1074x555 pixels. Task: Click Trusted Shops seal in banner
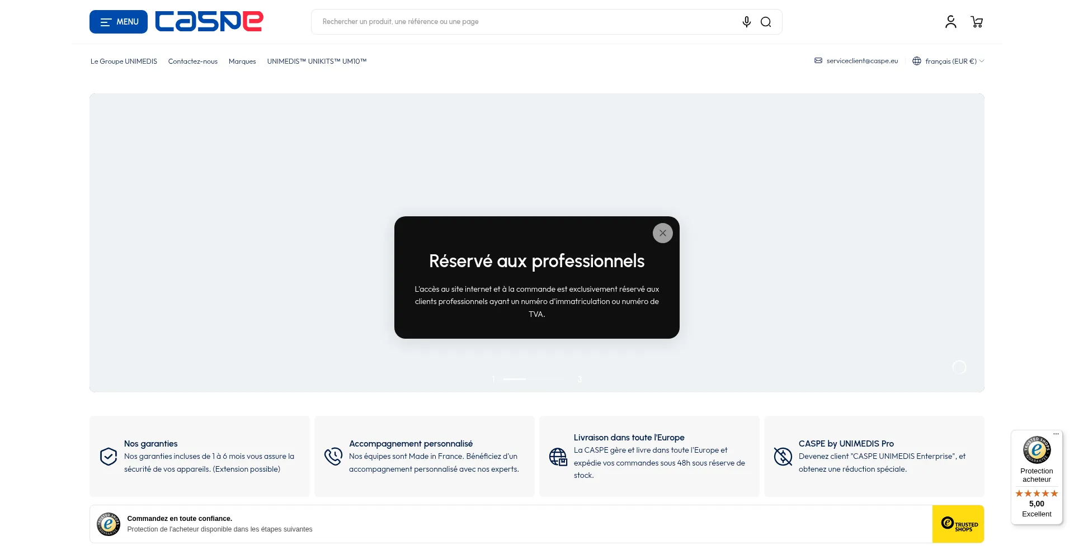(x=109, y=524)
